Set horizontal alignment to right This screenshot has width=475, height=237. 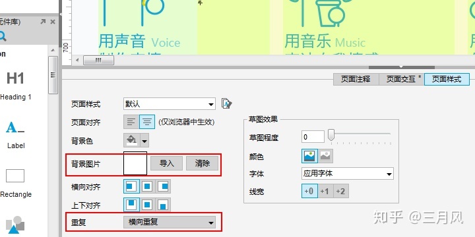tap(163, 186)
